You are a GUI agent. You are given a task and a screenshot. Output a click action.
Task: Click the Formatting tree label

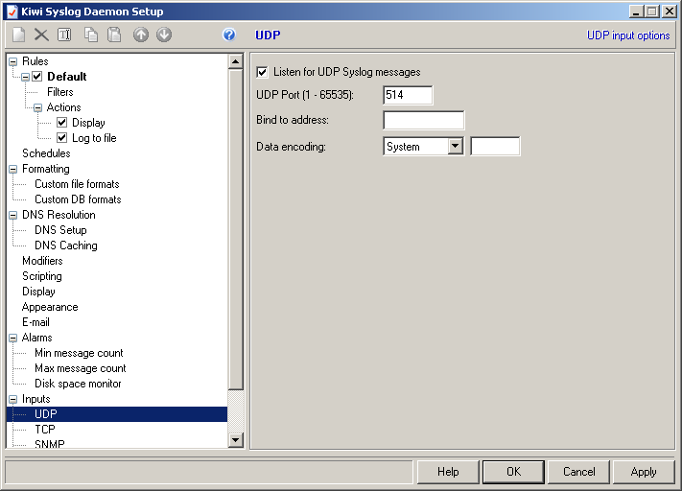tap(46, 169)
